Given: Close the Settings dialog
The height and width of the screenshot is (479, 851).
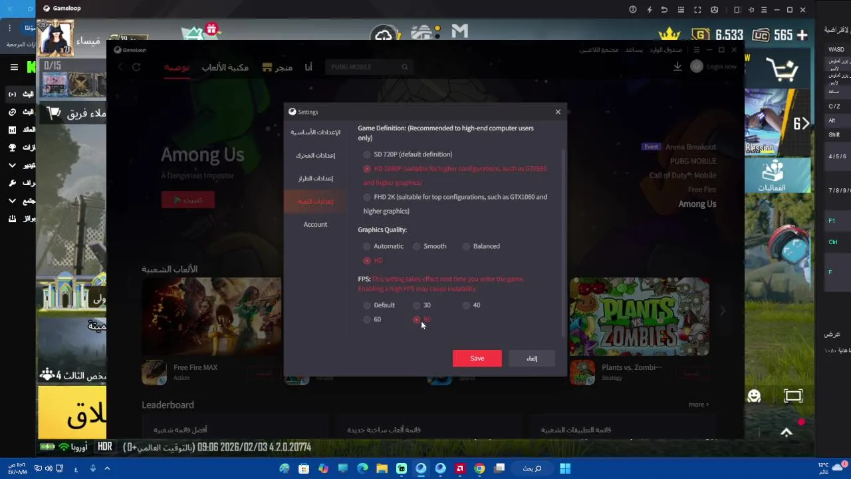Looking at the screenshot, I should [x=558, y=112].
